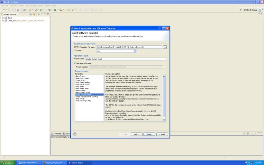Screen dimensions: 264x165
Task: Click the Client project folder icon
Action: [6, 18]
